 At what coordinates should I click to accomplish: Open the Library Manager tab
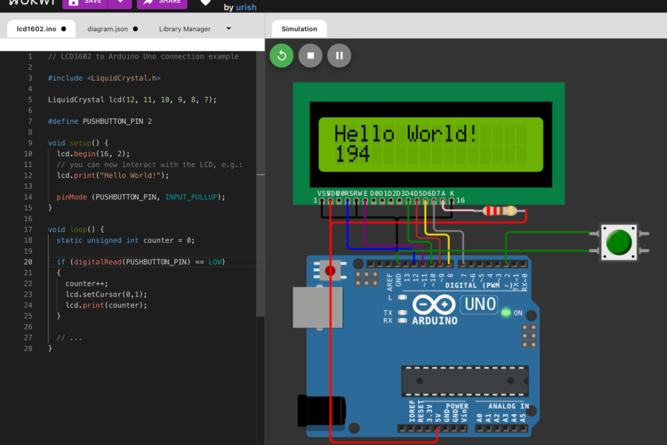coord(185,29)
